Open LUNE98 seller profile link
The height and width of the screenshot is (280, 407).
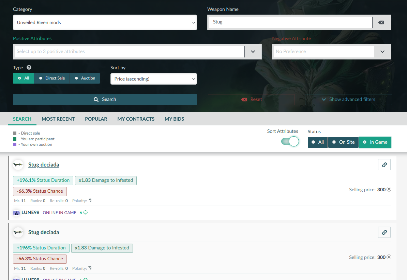click(30, 212)
